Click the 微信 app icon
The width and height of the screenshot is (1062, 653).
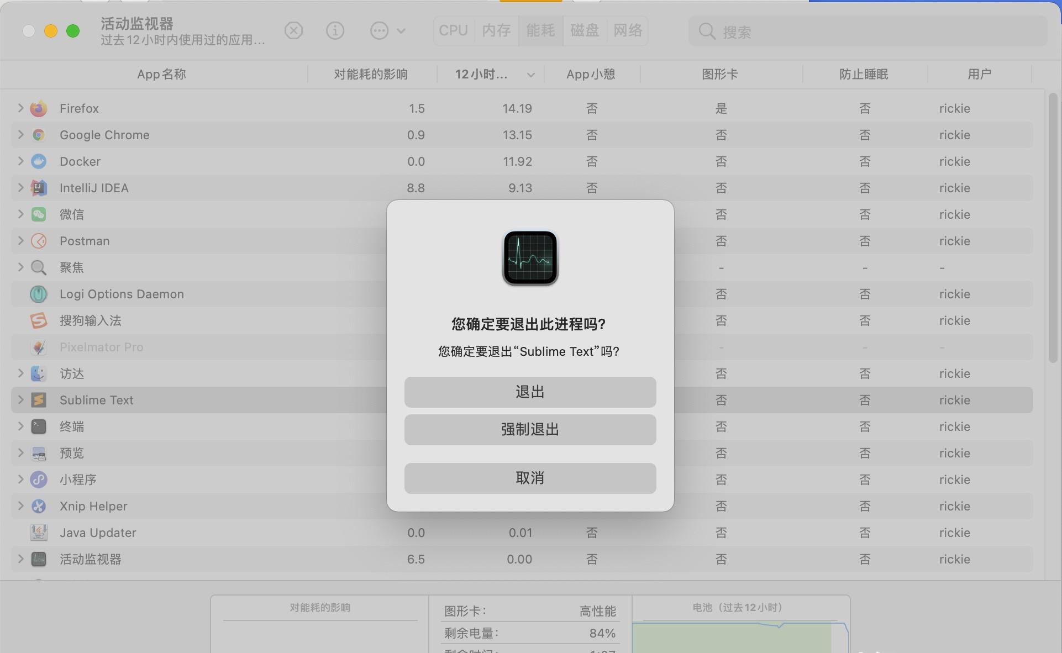click(39, 214)
